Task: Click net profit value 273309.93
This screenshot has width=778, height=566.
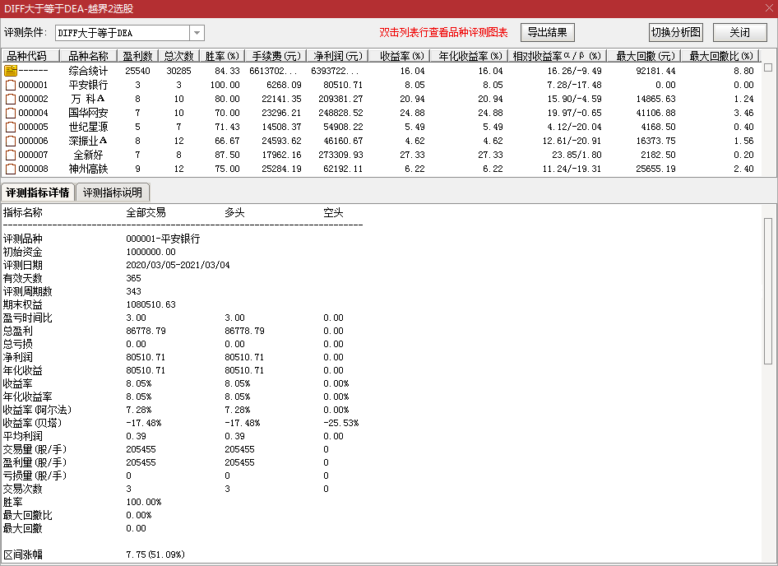Action: 340,155
